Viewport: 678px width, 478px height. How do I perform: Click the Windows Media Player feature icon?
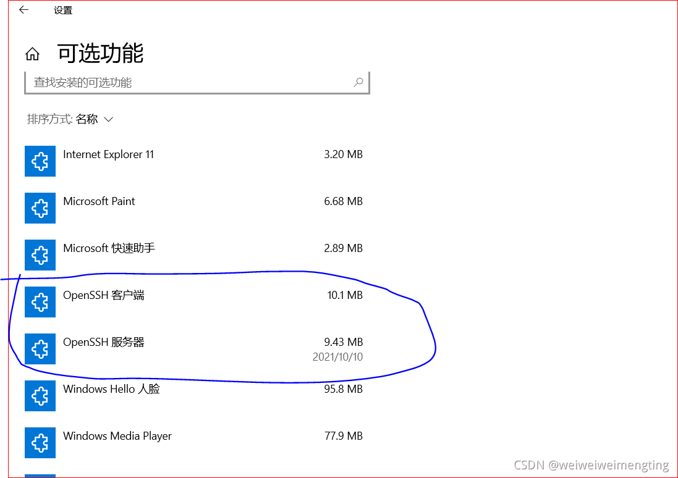(40, 443)
